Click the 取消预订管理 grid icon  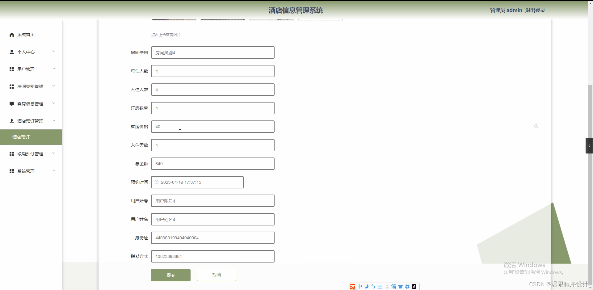point(12,154)
